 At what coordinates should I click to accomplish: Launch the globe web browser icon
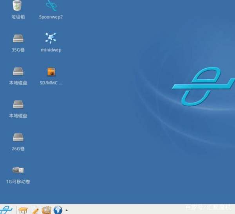[x=58, y=210]
